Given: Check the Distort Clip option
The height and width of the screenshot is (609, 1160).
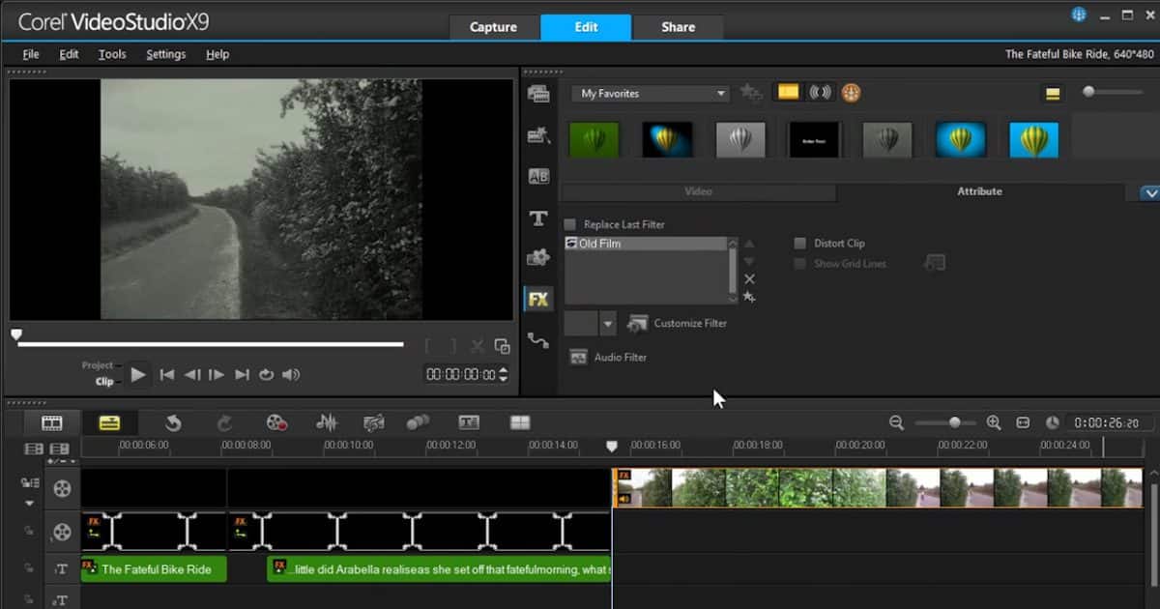Looking at the screenshot, I should tap(799, 243).
